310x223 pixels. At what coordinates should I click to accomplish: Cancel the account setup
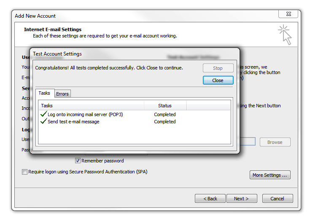pos(278,198)
